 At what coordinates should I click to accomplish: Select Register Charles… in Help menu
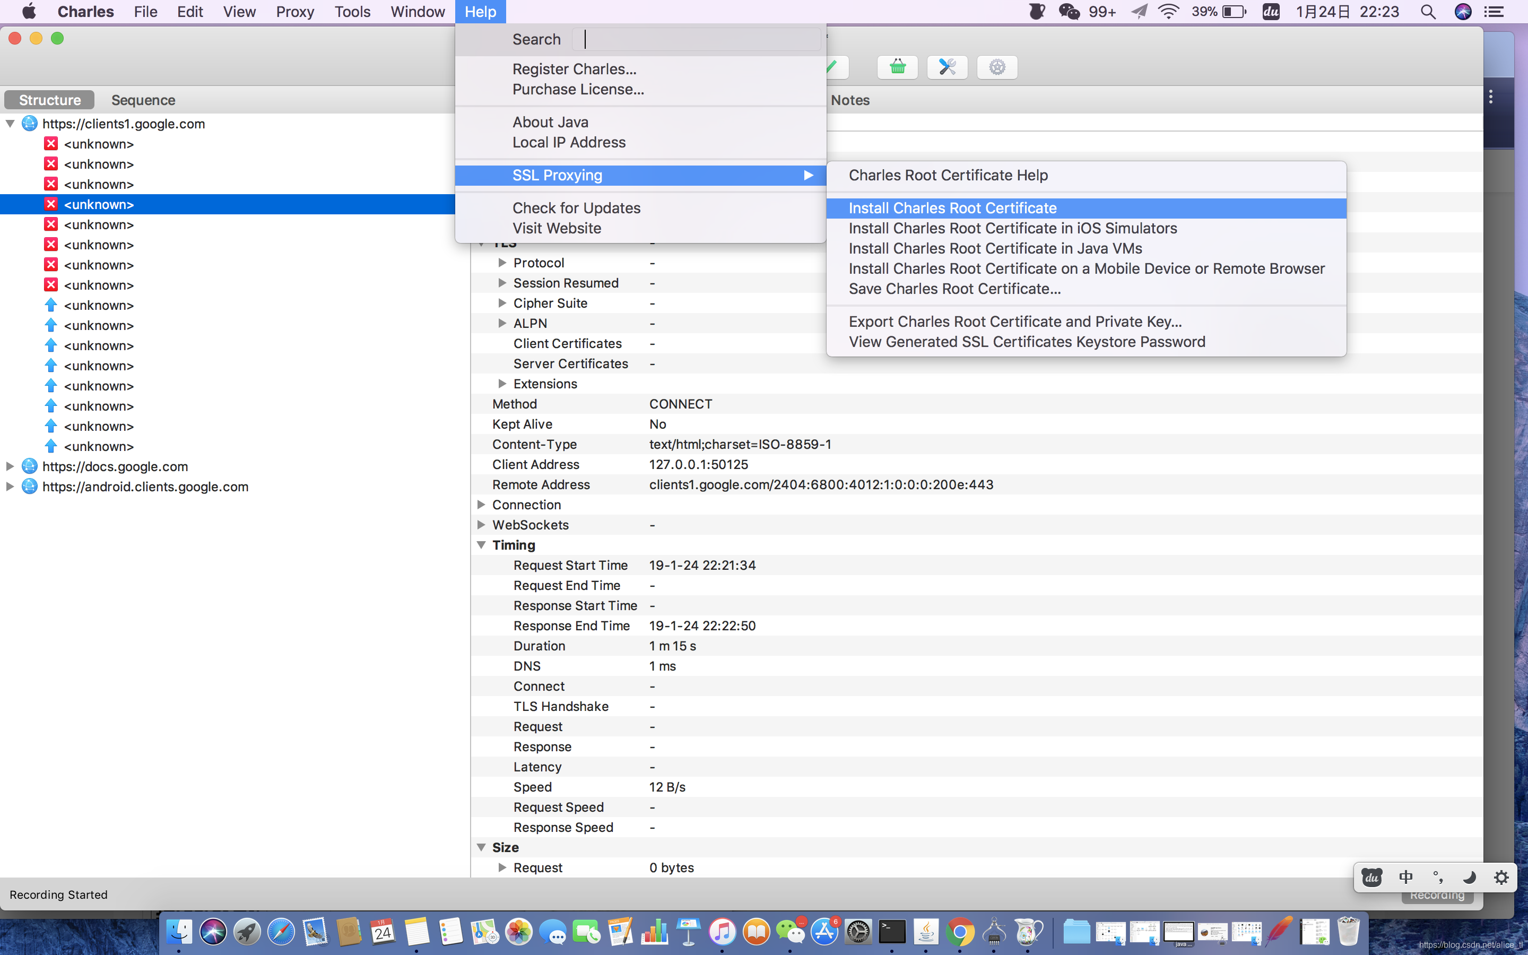(x=640, y=69)
